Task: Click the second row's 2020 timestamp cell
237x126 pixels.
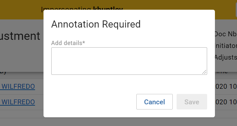Action: (226, 102)
